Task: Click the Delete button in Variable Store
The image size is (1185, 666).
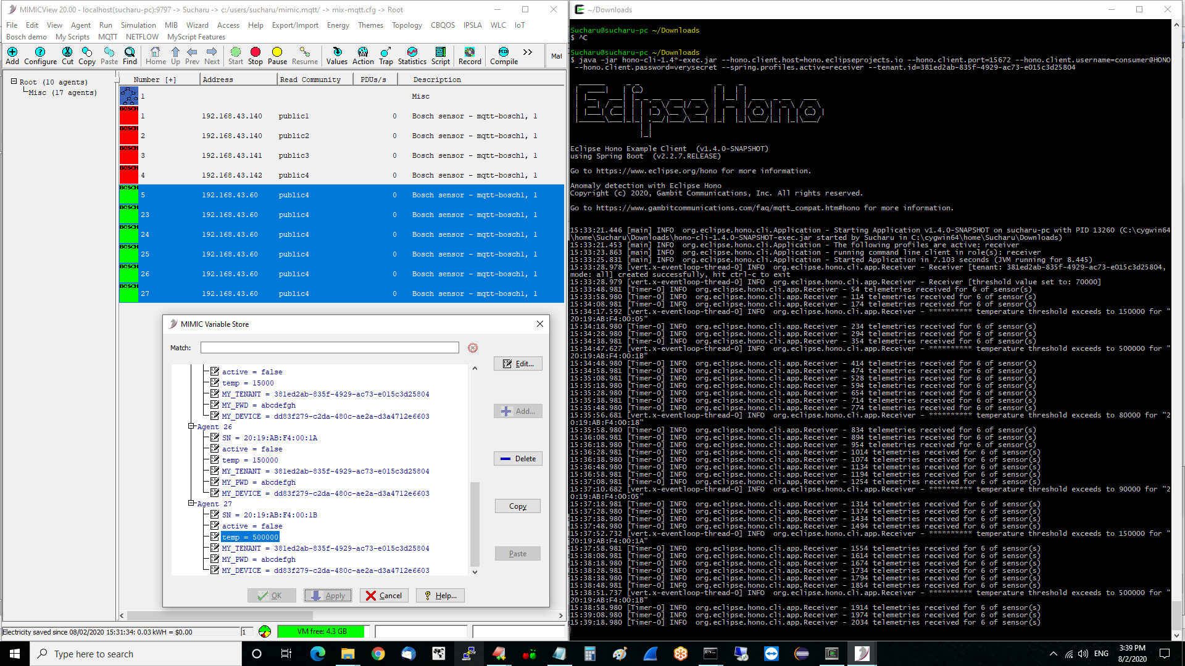Action: [x=518, y=459]
